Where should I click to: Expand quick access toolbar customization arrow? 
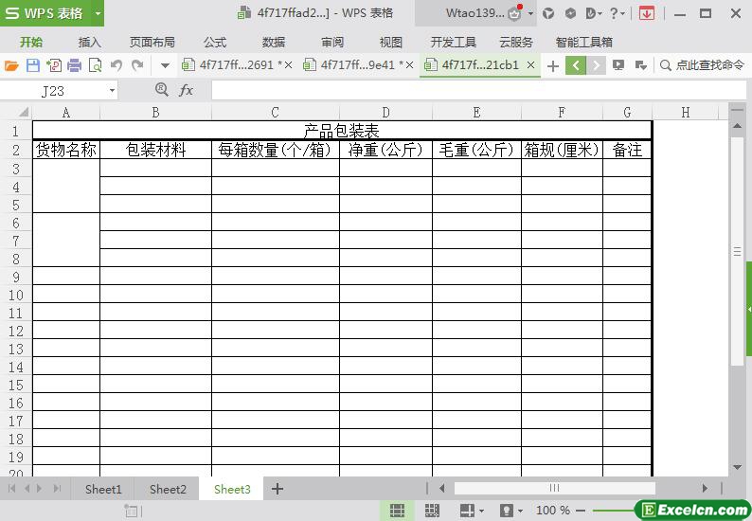pos(165,65)
